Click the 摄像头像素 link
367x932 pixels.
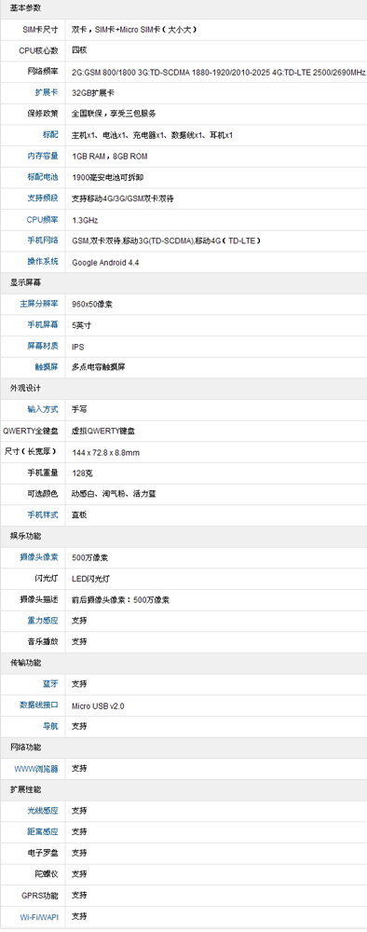(x=39, y=557)
